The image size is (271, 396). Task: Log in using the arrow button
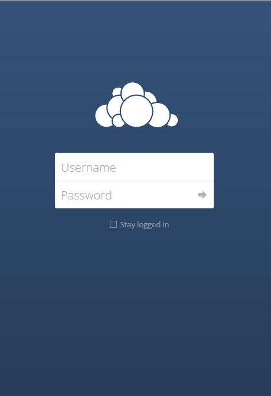203,195
